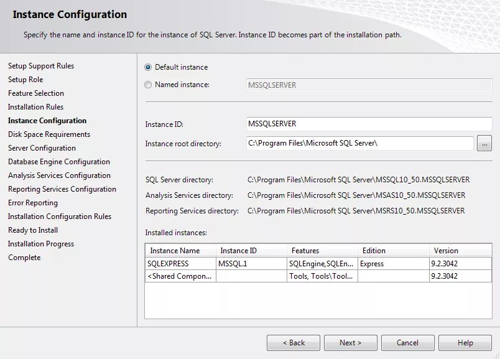Click the MSSQL.1 instance ID cell
This screenshot has height=359, width=500.
point(251,264)
